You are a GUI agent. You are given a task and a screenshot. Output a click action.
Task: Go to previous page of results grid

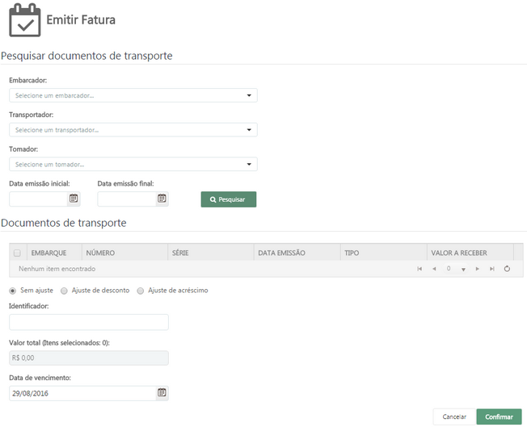[434, 269]
